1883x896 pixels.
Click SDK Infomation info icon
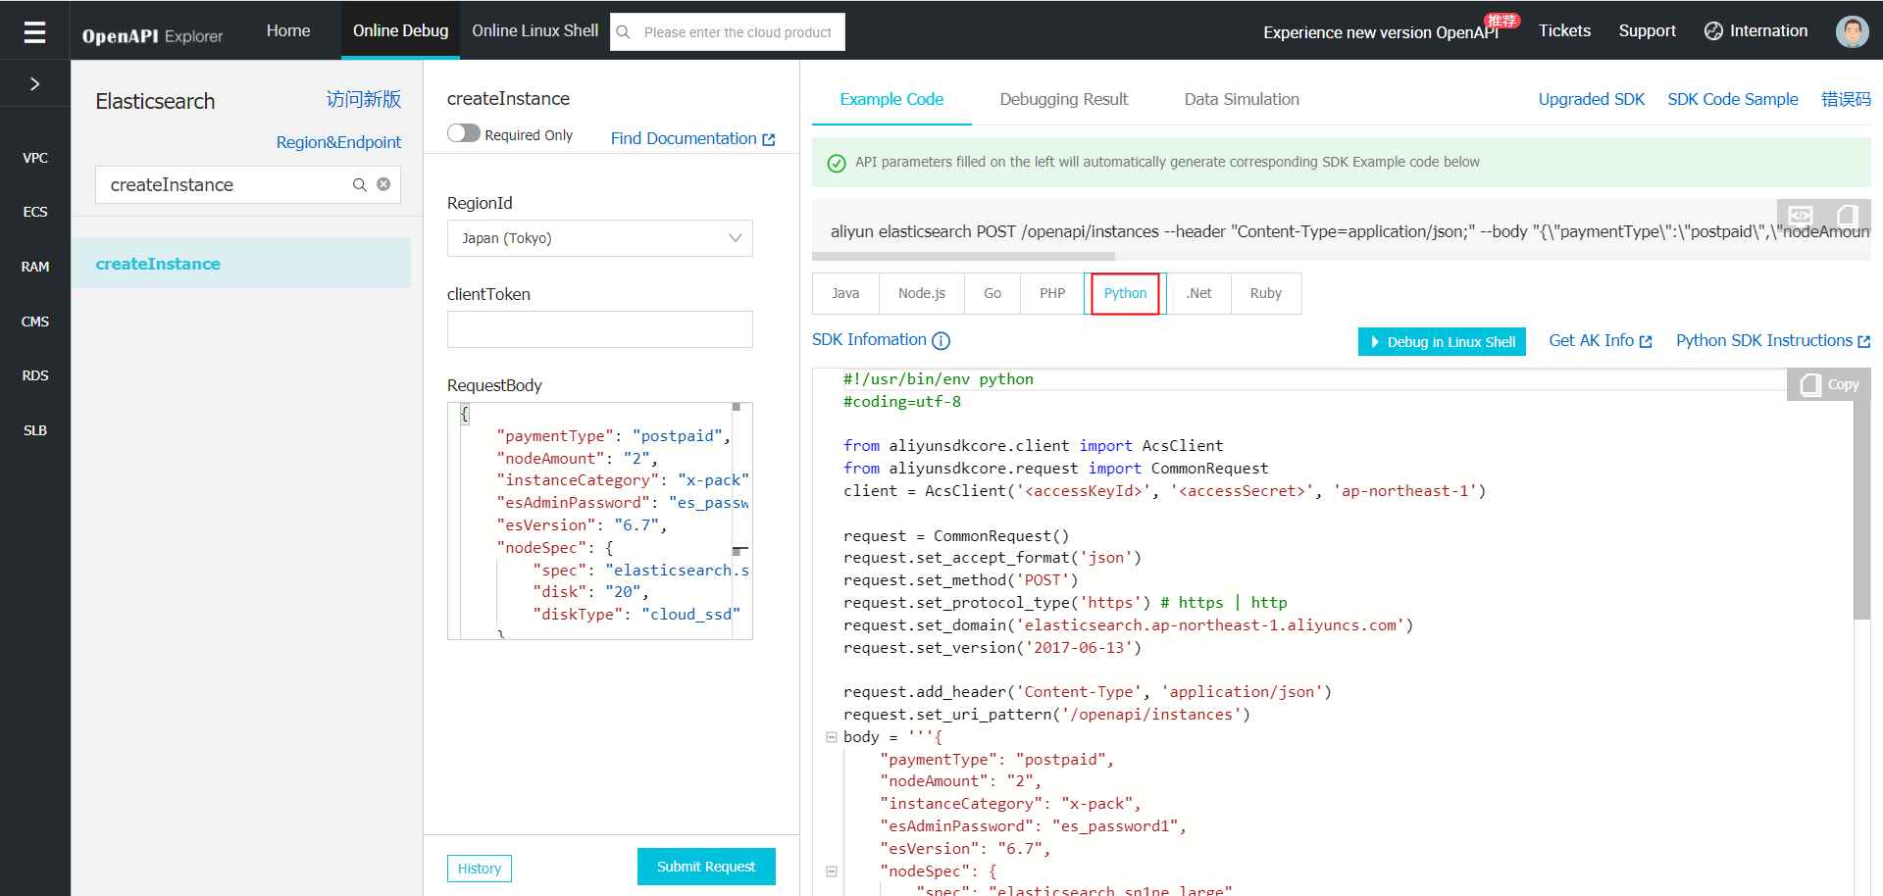(941, 340)
